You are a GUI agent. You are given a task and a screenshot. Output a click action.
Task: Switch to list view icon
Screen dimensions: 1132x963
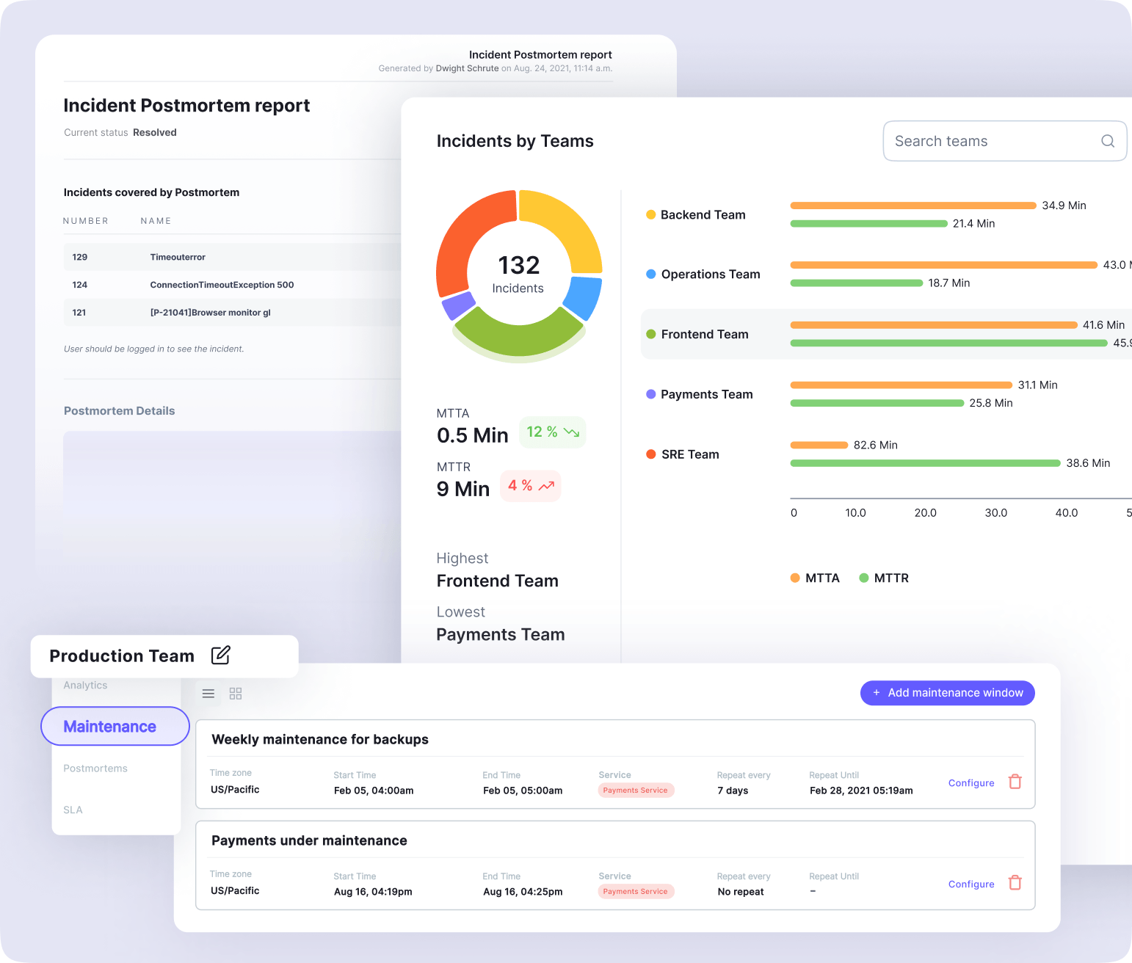tap(208, 694)
